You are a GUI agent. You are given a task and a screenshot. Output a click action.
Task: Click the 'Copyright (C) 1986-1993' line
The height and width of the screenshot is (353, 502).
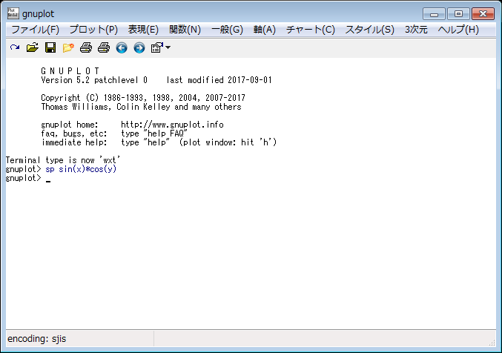143,98
